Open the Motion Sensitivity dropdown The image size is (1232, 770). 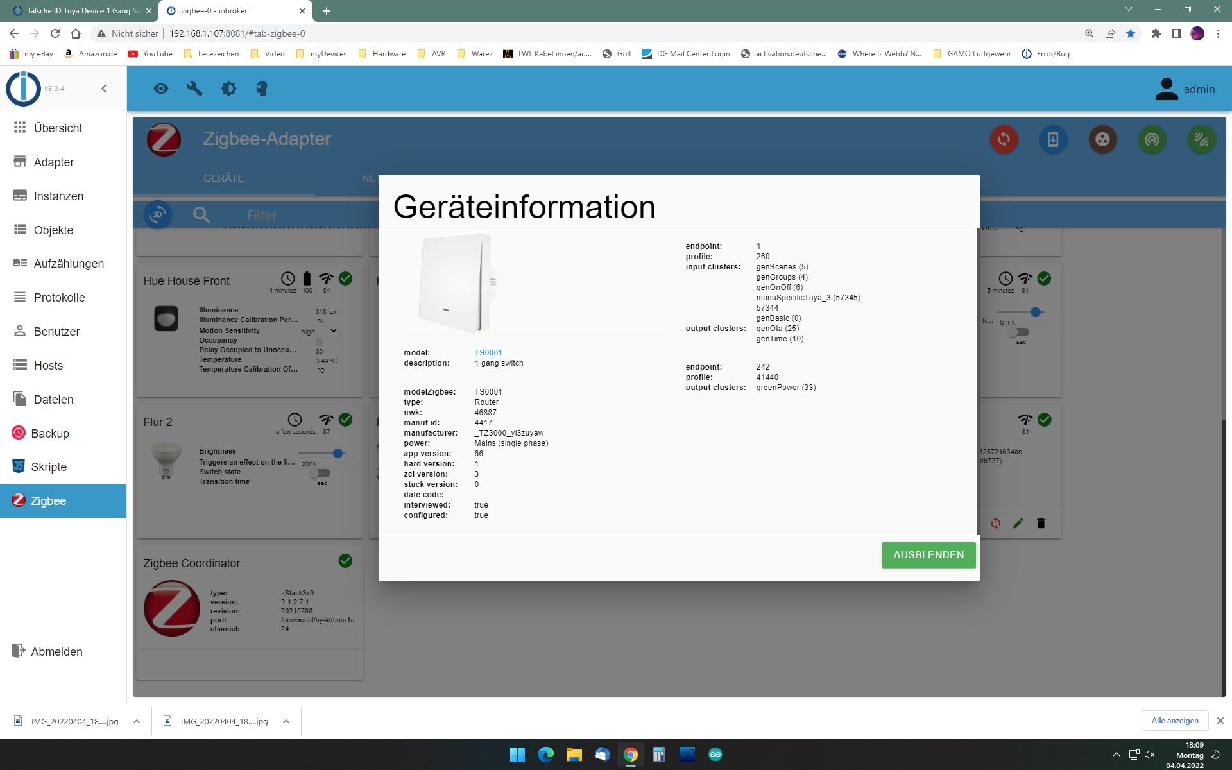[x=319, y=331]
